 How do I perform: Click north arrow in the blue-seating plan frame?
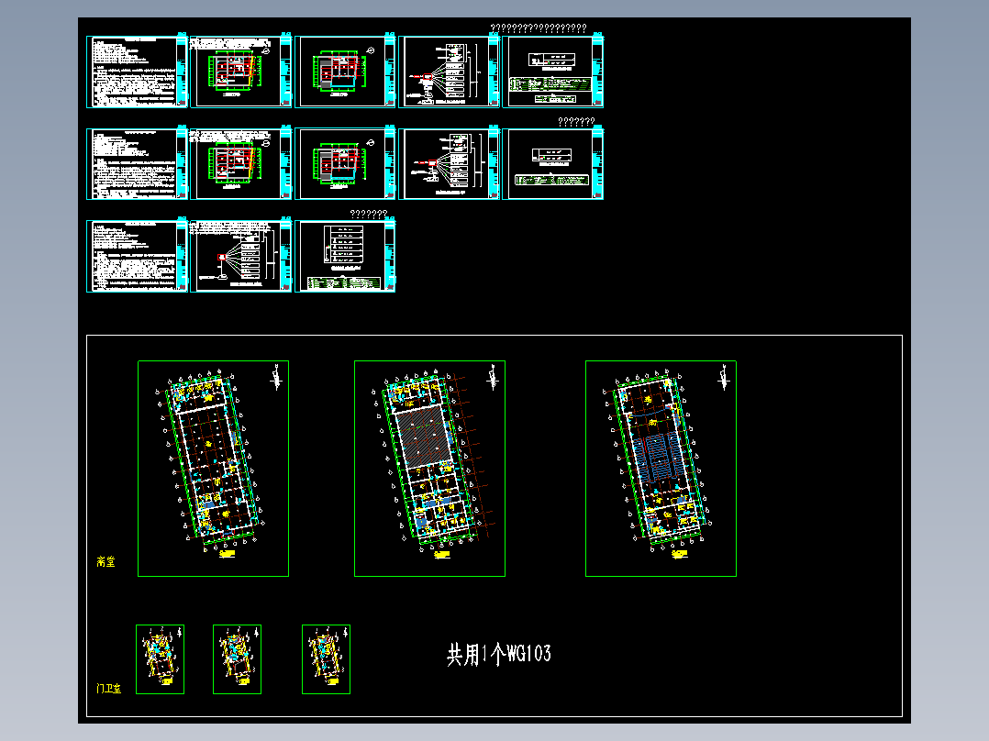point(724,377)
